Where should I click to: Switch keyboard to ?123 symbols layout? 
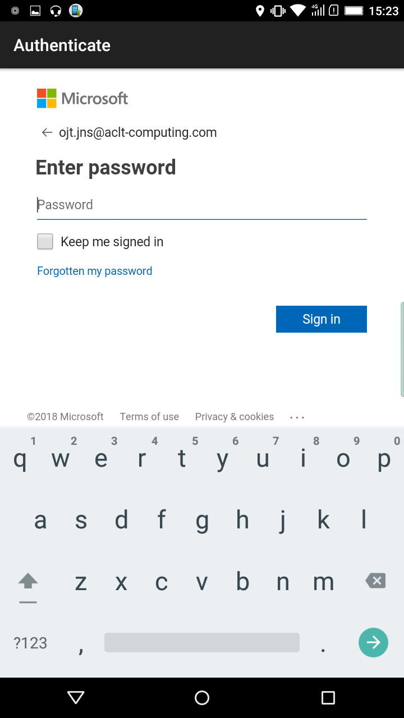30,643
